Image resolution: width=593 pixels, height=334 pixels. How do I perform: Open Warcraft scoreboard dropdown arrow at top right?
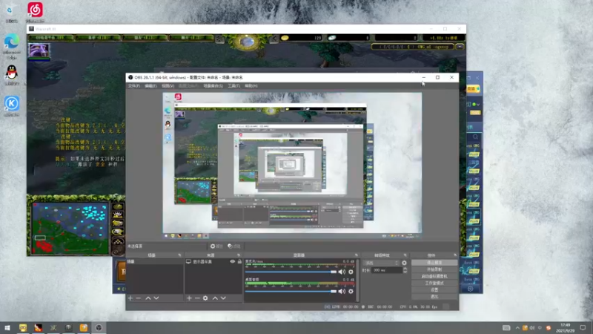point(460,47)
